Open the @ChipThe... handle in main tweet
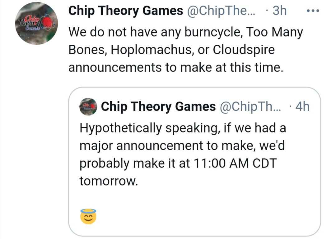336x239 pixels. pos(221,11)
